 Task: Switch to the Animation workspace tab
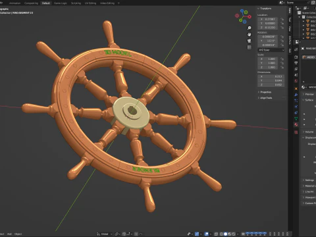coord(14,3)
